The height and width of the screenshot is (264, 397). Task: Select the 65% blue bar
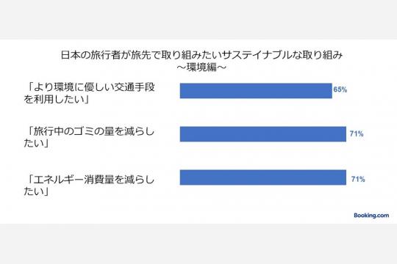(256, 91)
